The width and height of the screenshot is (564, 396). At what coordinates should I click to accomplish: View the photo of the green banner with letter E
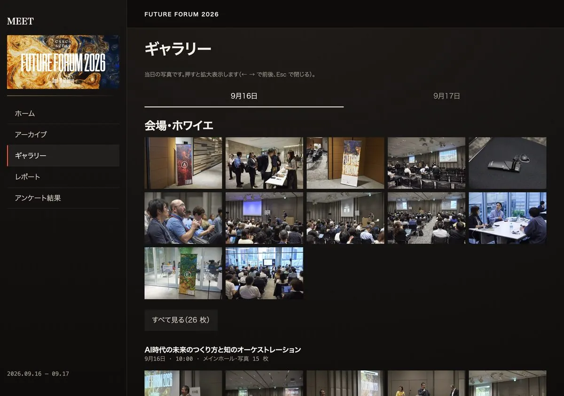tap(183, 273)
